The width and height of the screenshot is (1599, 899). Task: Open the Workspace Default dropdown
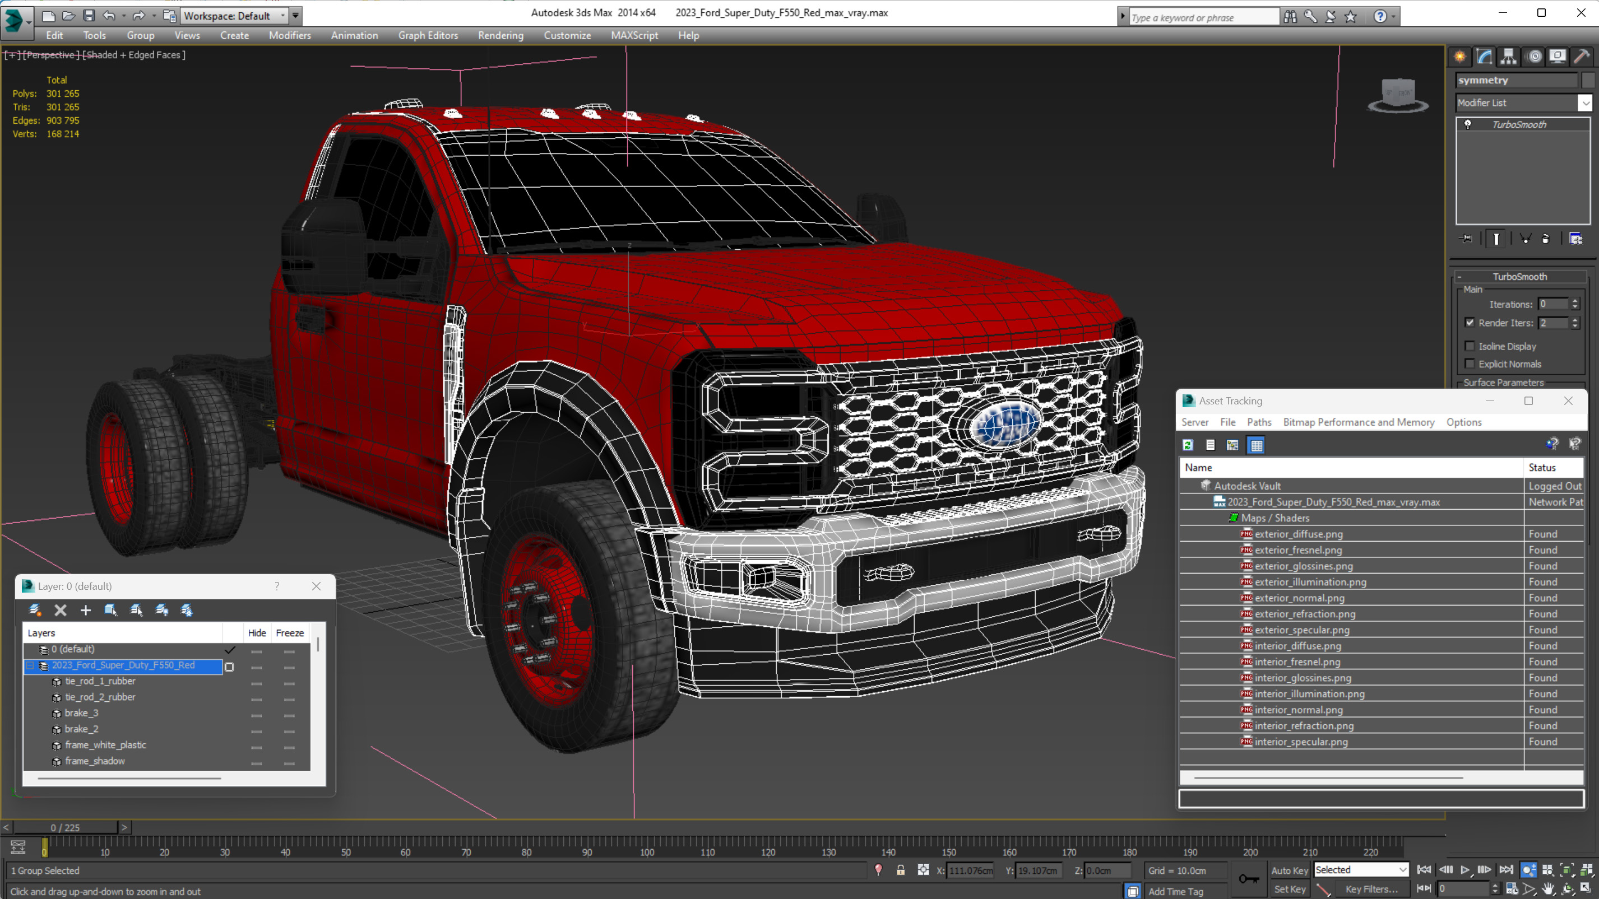(x=283, y=16)
